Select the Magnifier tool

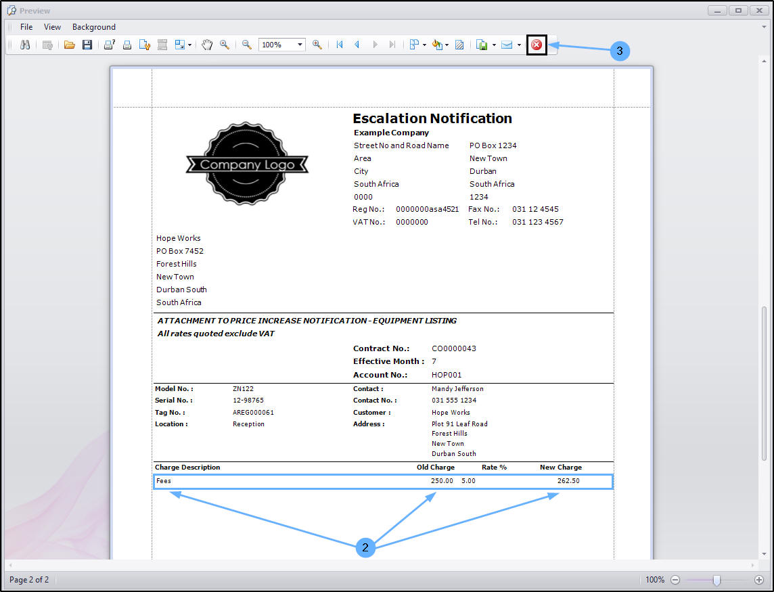pyautogui.click(x=224, y=45)
